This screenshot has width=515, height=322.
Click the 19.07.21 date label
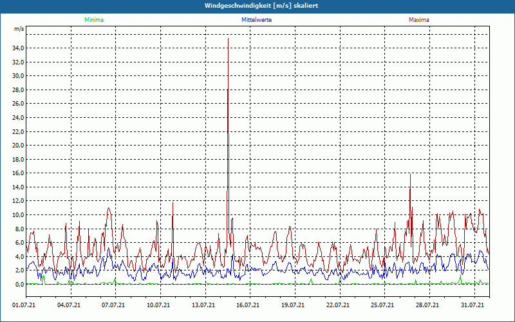click(x=293, y=305)
